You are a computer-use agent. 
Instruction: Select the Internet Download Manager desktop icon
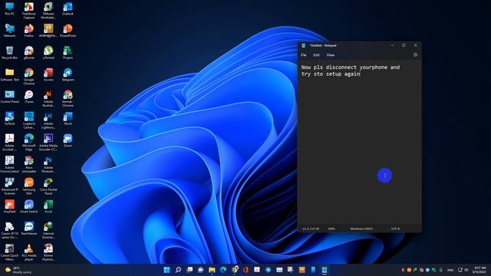[48, 230]
